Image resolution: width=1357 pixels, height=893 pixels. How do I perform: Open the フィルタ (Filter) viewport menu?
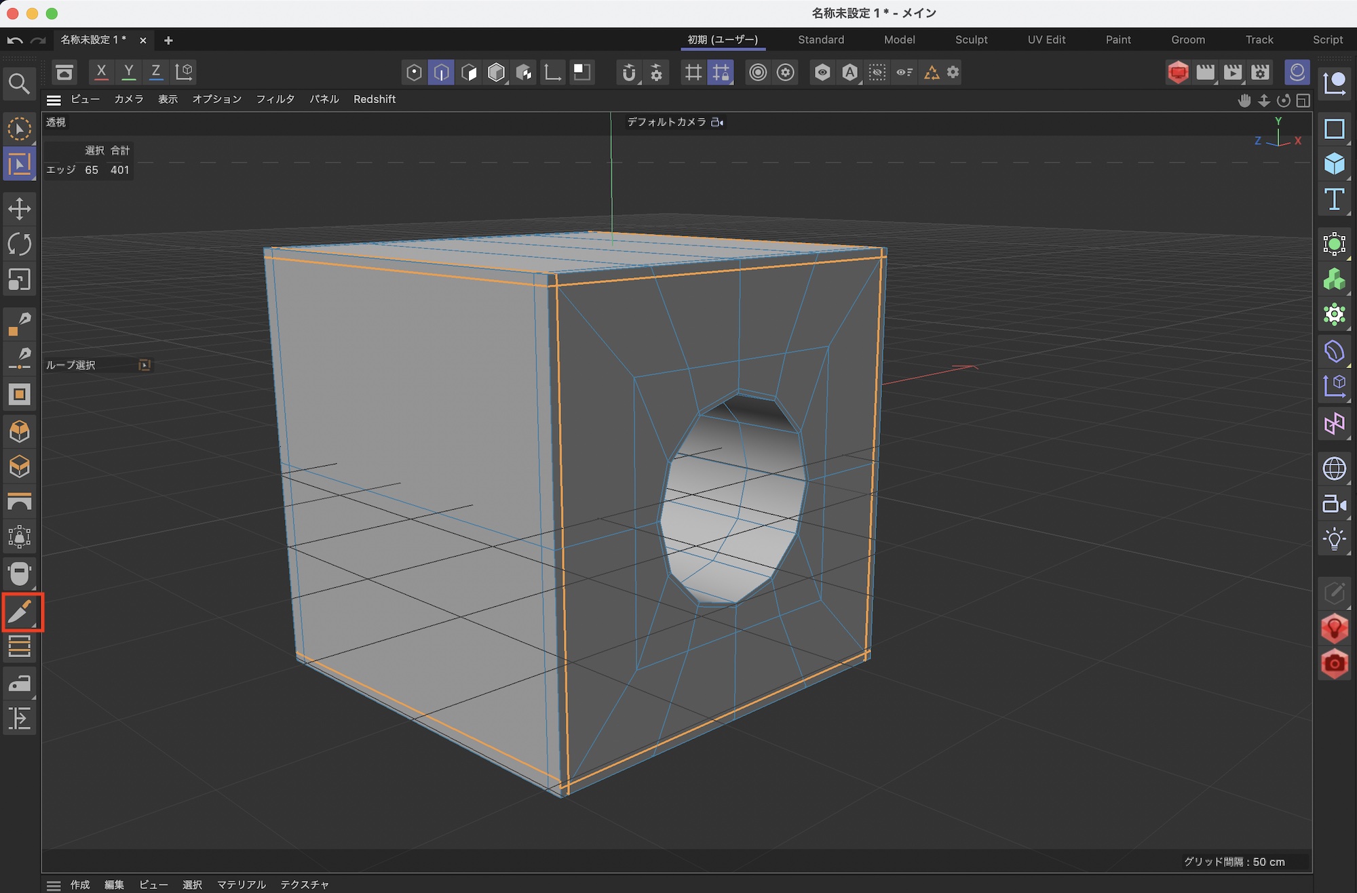275,99
